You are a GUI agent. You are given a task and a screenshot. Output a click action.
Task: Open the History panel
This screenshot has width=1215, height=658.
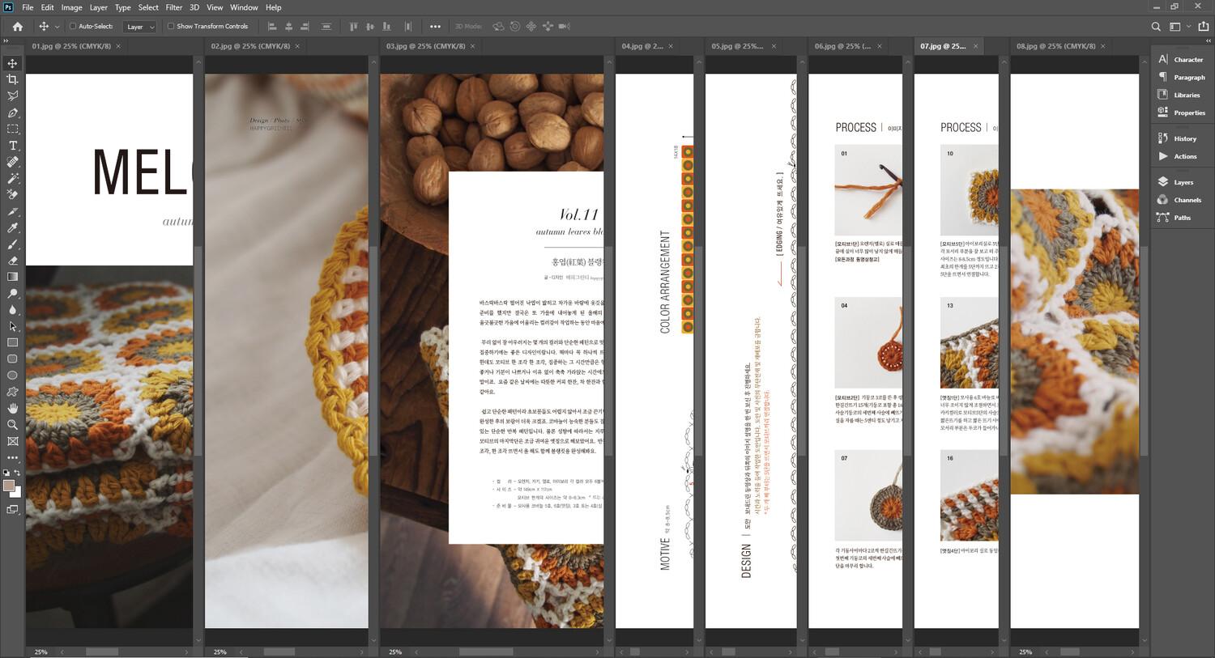pos(1184,138)
